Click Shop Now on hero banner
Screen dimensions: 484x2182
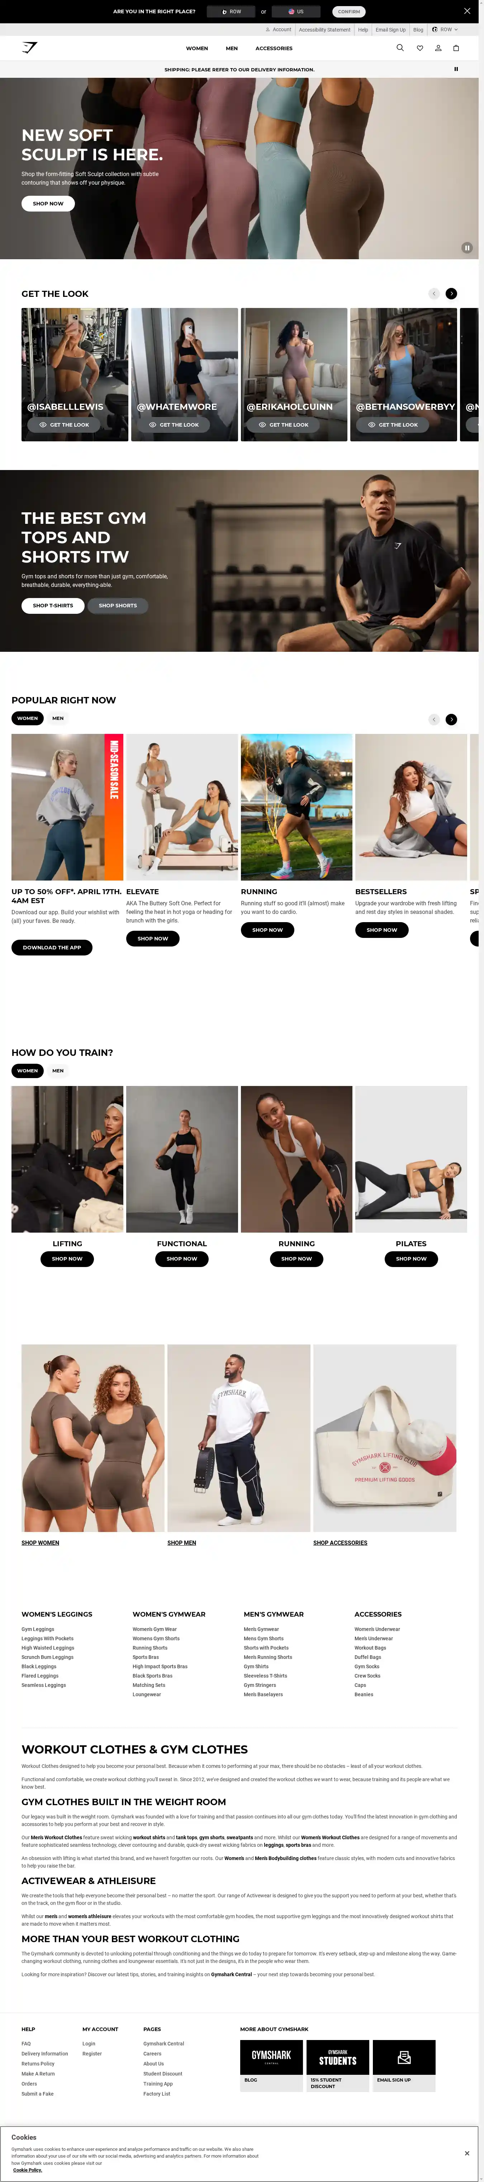(48, 203)
